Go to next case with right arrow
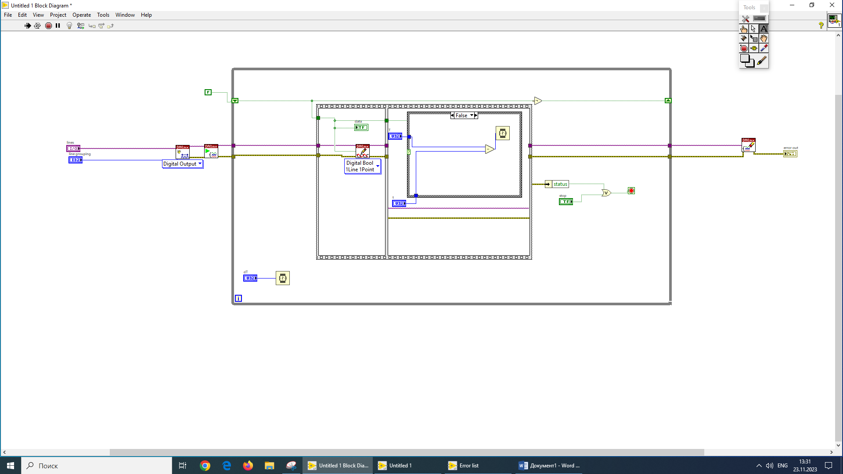The height and width of the screenshot is (474, 843). (476, 116)
